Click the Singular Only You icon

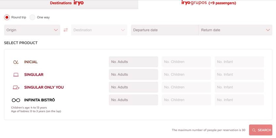point(16,87)
